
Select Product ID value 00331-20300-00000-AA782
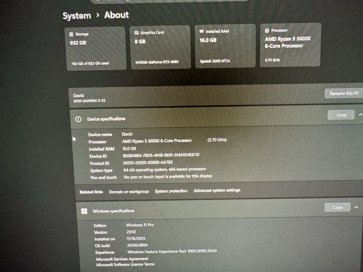(x=148, y=162)
